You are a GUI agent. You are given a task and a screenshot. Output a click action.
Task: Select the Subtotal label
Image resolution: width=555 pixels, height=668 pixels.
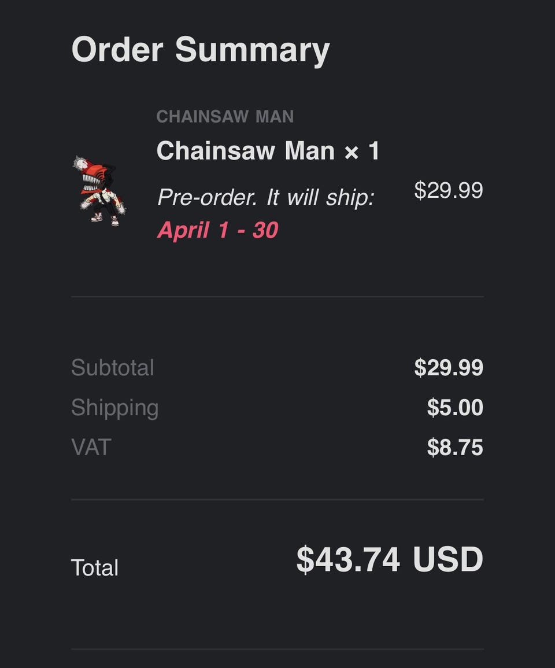(x=113, y=368)
